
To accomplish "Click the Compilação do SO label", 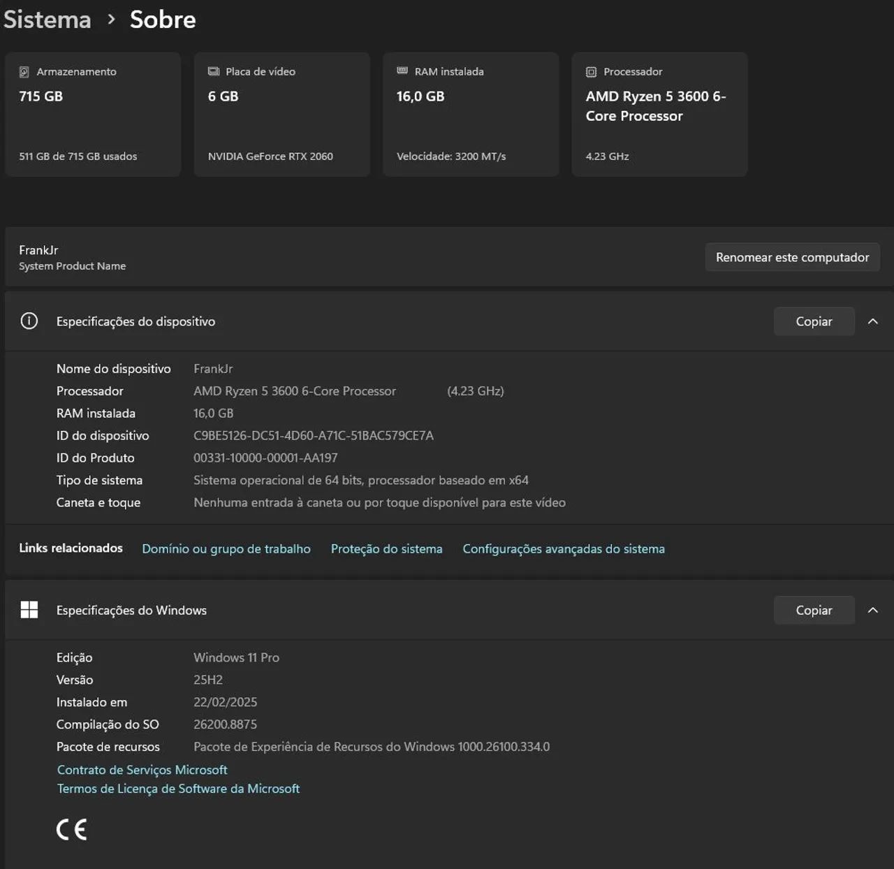I will point(108,725).
